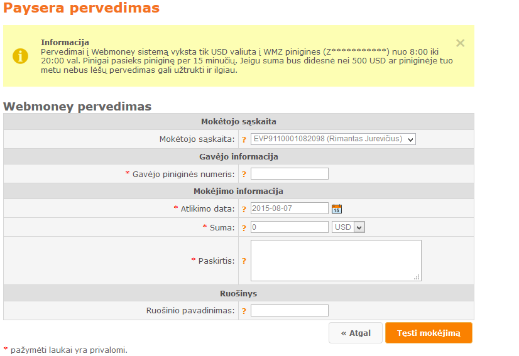The width and height of the screenshot is (519, 356).
Task: Click the Ruošinio pavadinimas field
Action: tap(289, 311)
